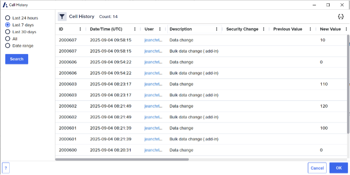Screen dimensions: 350x175
Task: Open ID column options menu
Action: coord(80,29)
